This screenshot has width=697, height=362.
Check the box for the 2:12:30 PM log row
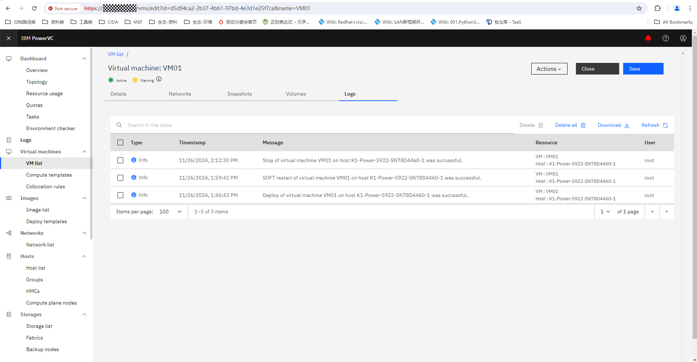point(120,160)
